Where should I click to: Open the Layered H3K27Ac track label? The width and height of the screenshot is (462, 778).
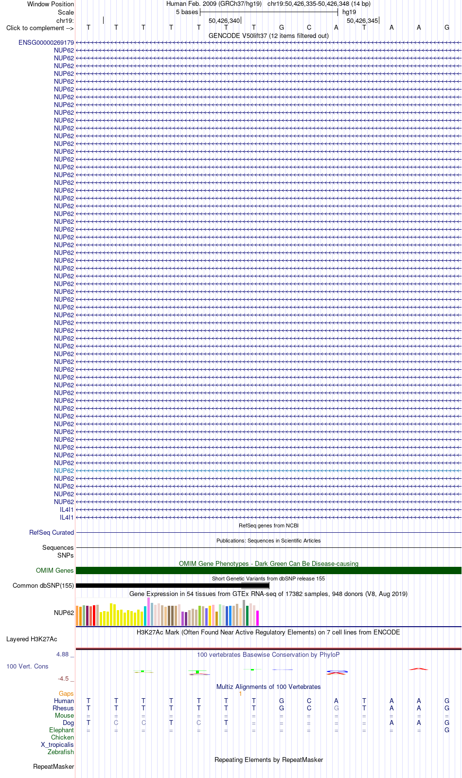click(x=32, y=639)
